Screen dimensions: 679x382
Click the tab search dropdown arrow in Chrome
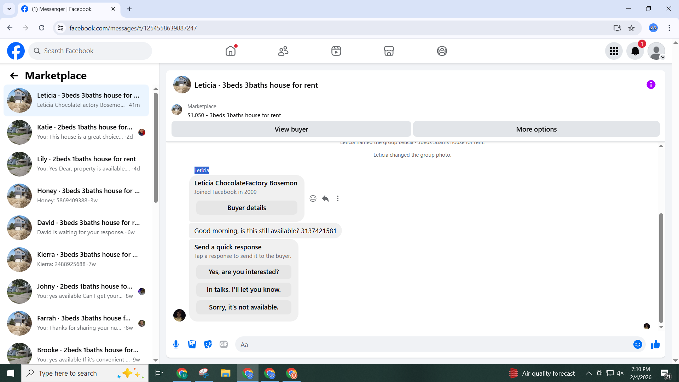click(9, 9)
